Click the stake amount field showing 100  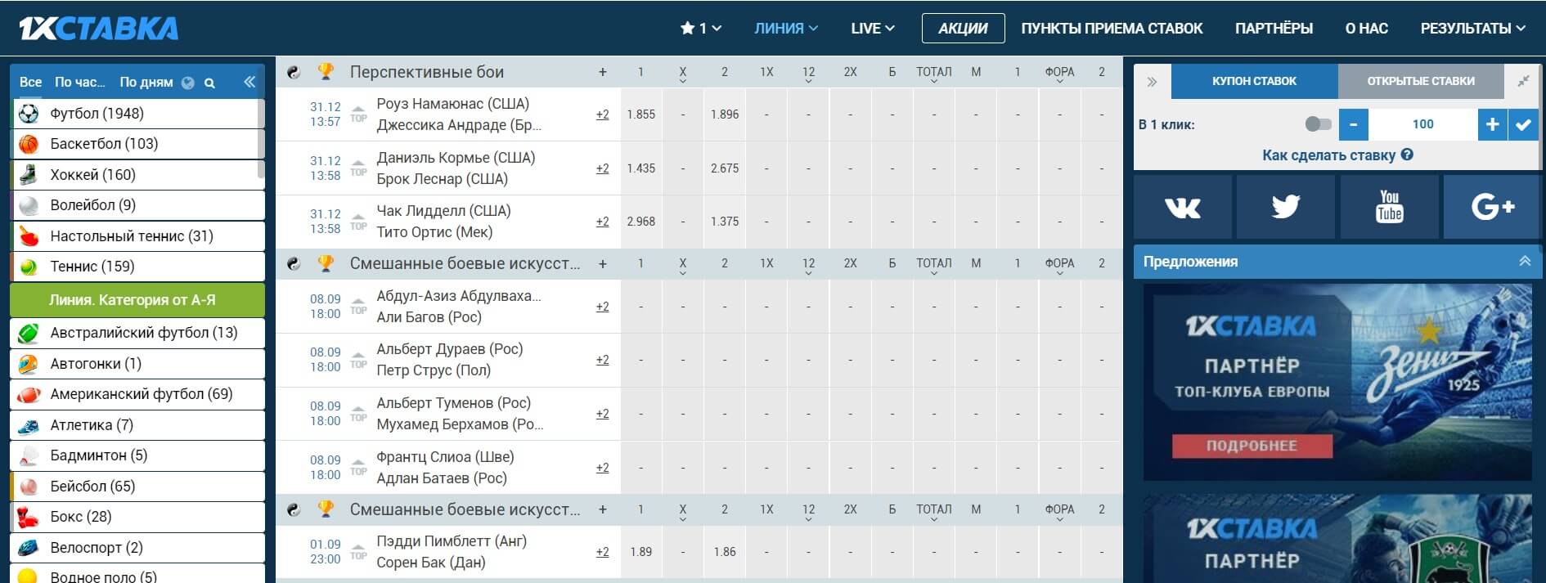tap(1423, 124)
